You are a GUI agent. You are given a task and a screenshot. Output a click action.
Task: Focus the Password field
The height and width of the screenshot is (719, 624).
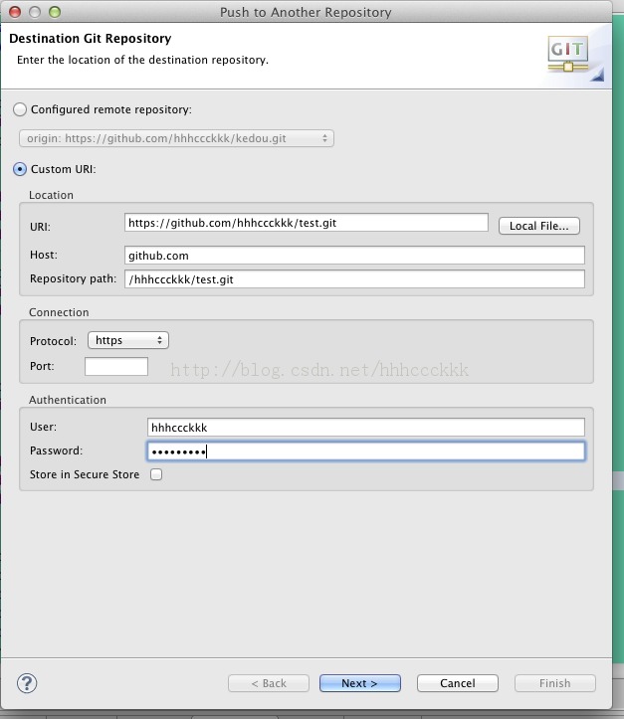click(x=366, y=451)
